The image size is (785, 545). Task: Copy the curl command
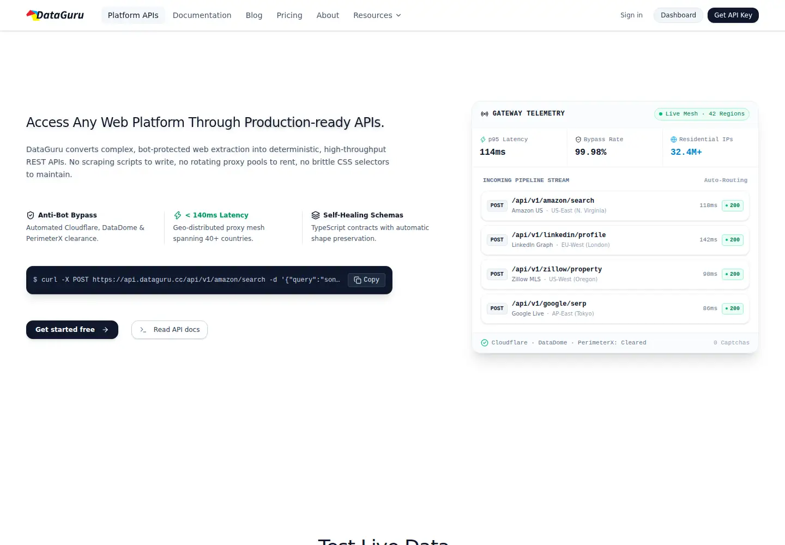click(x=366, y=280)
